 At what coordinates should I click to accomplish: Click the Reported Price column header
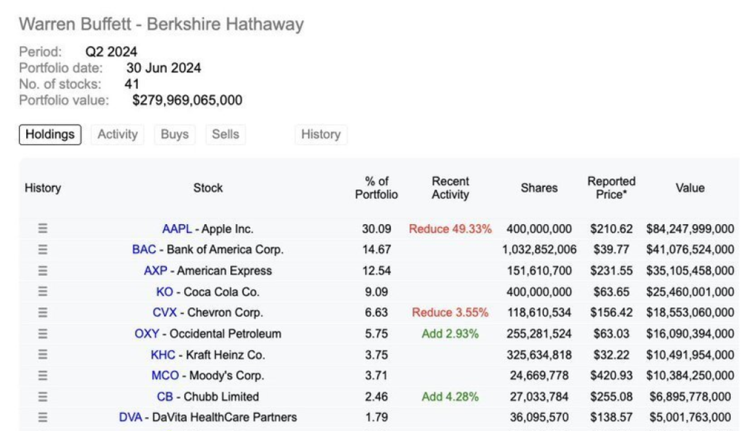(x=611, y=188)
